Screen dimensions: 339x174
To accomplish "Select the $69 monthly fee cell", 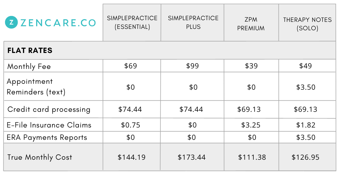I will point(132,66).
